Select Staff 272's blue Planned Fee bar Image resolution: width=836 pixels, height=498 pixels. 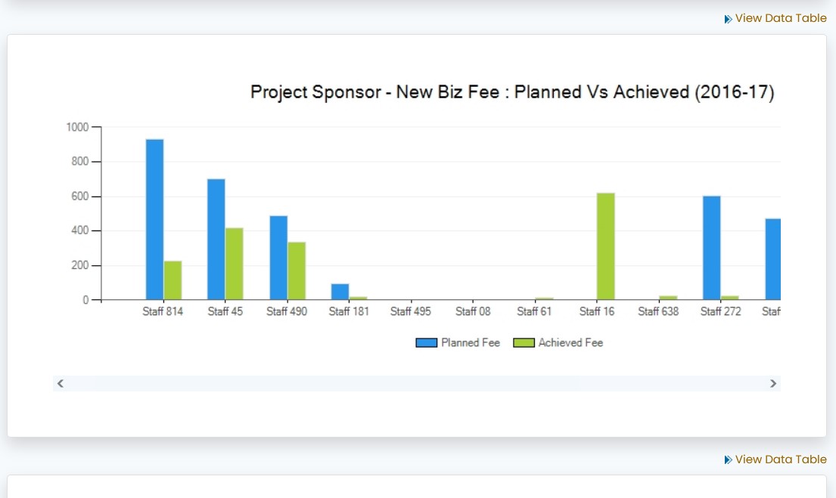click(711, 248)
